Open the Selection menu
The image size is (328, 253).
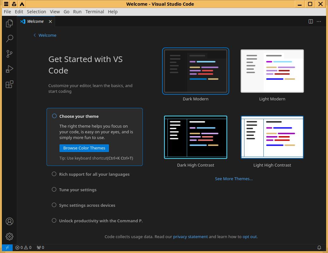(36, 12)
